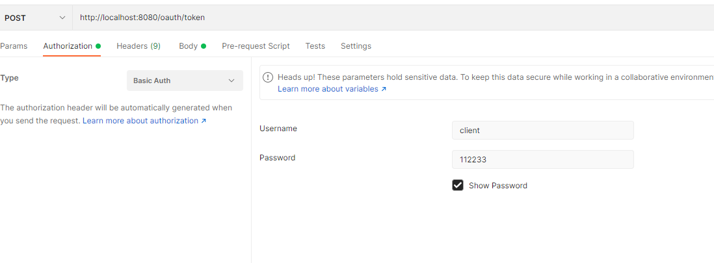714x263 pixels.
Task: Click the Password field showing 112233
Action: (x=542, y=159)
